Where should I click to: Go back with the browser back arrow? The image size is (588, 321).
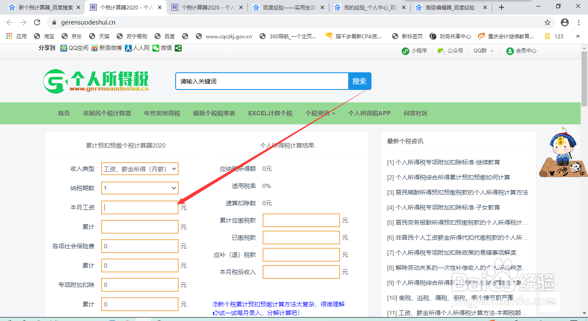point(9,22)
